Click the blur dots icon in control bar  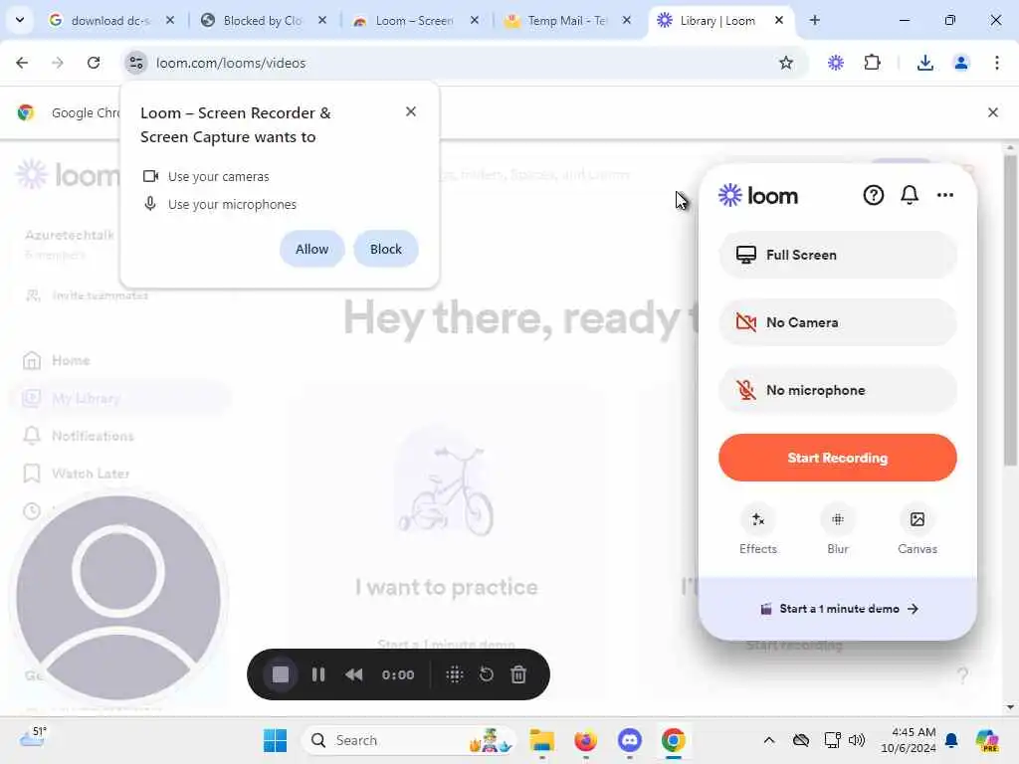point(454,674)
